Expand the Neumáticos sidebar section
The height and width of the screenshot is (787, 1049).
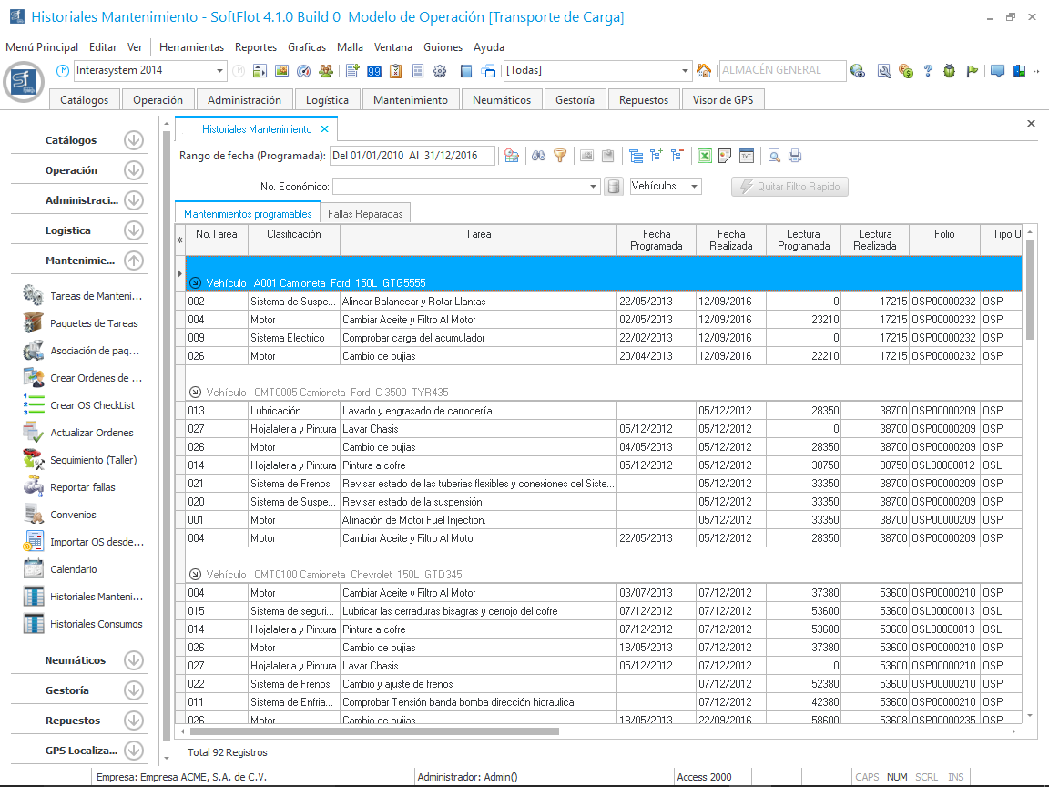(x=134, y=660)
